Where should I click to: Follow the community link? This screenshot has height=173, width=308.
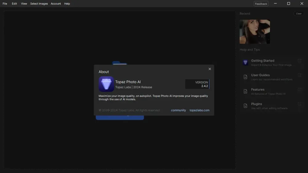[178, 110]
